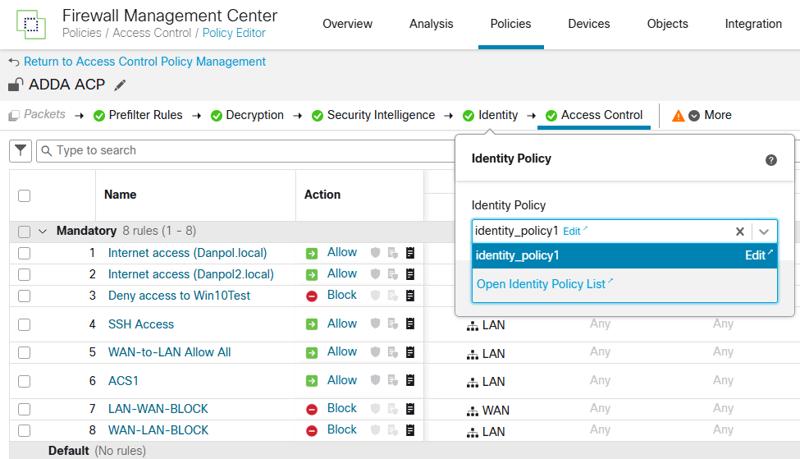
Task: Toggle the Identity Policy dropdown arrow
Action: click(x=764, y=232)
